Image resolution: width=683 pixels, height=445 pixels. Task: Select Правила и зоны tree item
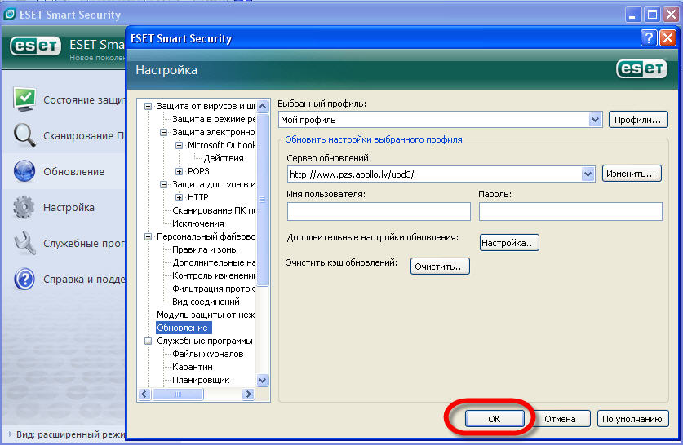pyautogui.click(x=205, y=249)
